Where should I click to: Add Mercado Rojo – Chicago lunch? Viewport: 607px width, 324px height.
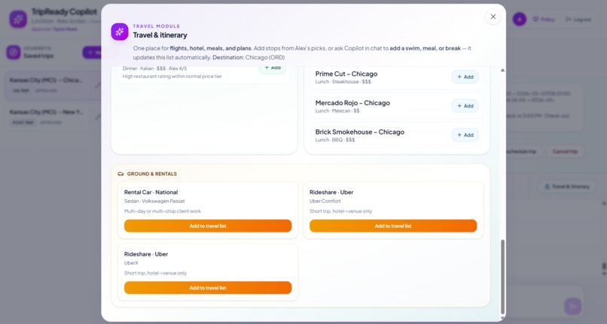pos(465,106)
